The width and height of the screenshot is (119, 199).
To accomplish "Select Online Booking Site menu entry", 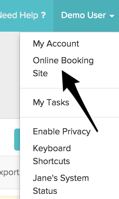I will click(63, 67).
